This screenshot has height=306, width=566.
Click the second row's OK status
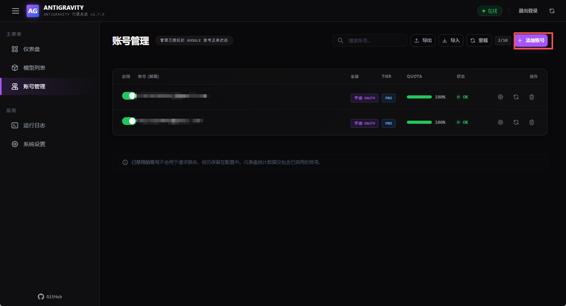coord(463,122)
